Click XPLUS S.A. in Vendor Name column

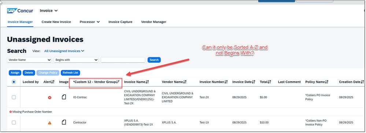point(169,122)
